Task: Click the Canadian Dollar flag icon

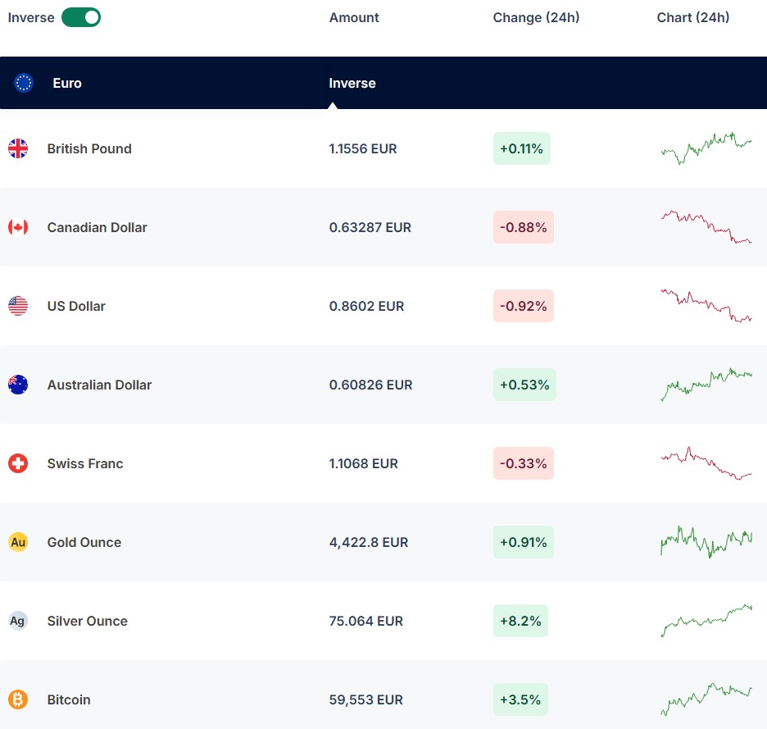Action: [18, 227]
